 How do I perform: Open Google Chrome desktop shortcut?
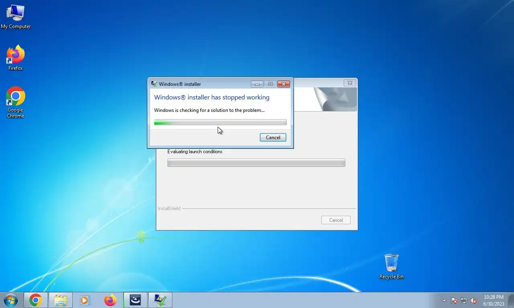16,103
